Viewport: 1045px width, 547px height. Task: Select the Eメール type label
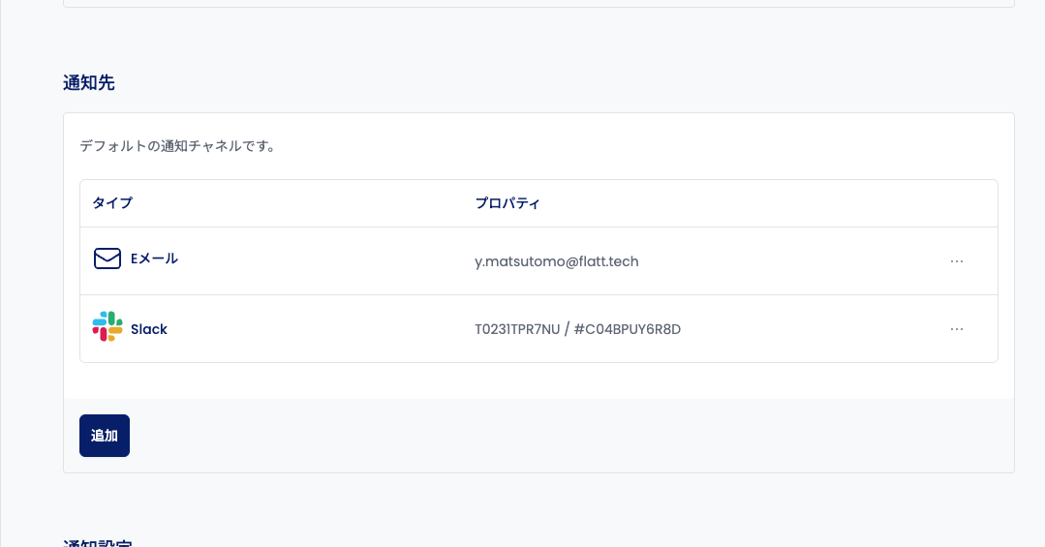154,258
